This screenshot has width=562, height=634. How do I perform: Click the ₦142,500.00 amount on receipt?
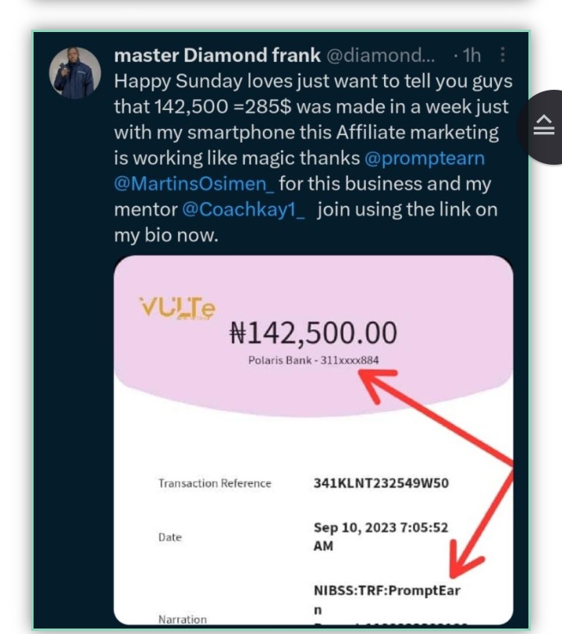[x=313, y=333]
